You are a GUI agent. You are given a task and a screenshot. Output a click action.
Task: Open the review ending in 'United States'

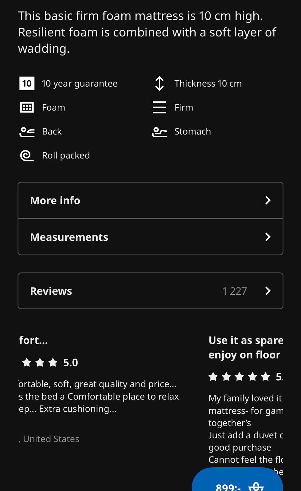pos(51,439)
